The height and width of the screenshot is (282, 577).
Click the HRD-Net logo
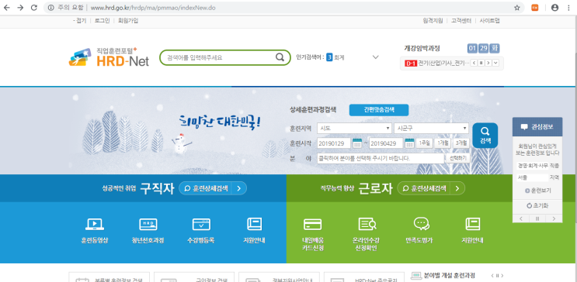(109, 57)
